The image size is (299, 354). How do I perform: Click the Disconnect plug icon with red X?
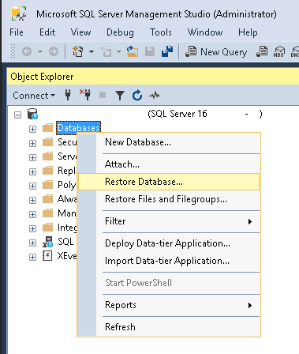click(x=85, y=95)
